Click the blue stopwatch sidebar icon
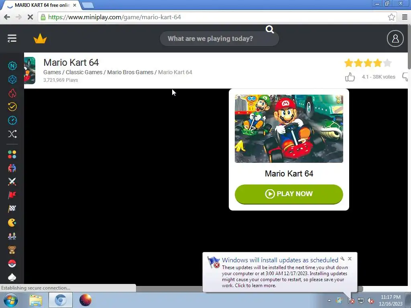Viewport: 411px width, 308px height. coord(12,120)
